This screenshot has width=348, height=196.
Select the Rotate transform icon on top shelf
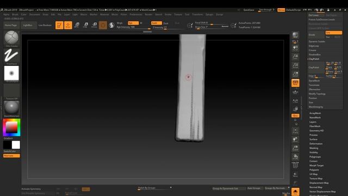[94, 25]
